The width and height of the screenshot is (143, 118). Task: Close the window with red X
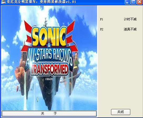point(140,2)
